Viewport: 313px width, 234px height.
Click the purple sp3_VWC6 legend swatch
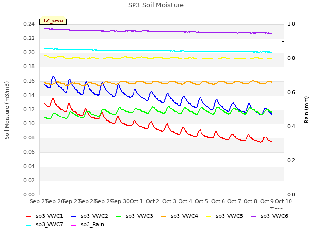(x=254, y=216)
